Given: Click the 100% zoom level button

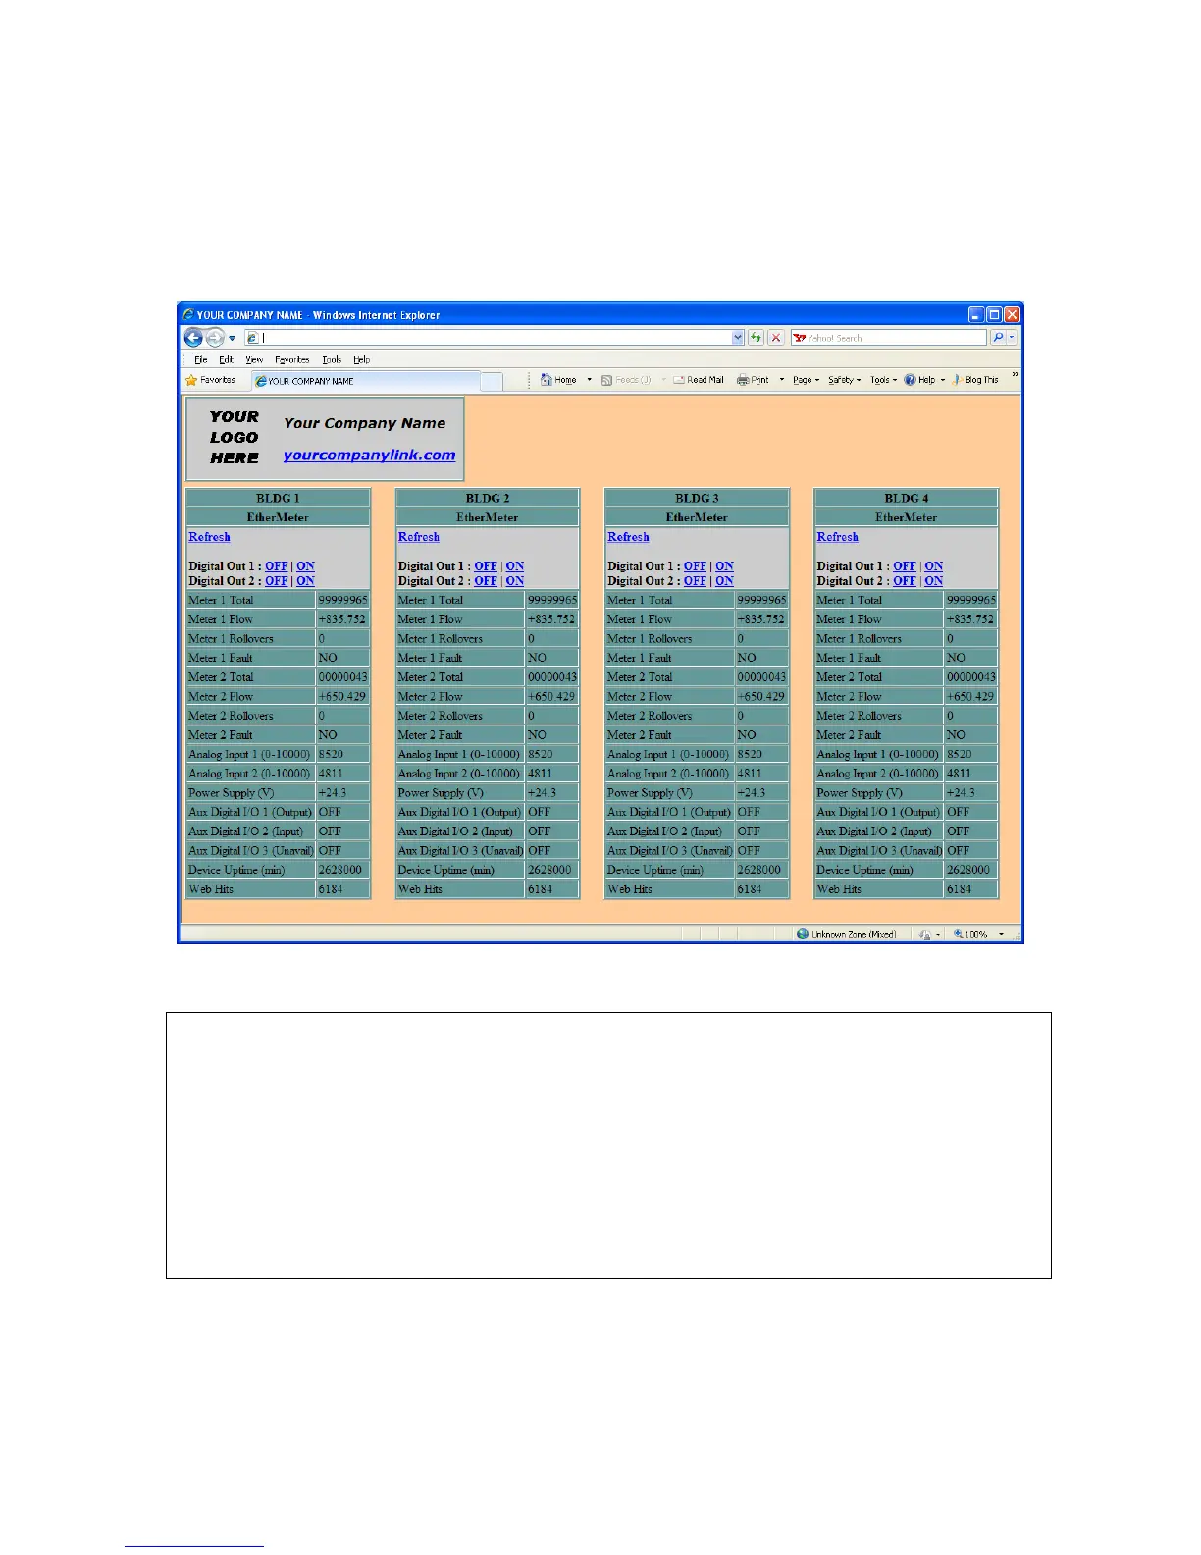Looking at the screenshot, I should pyautogui.click(x=970, y=935).
